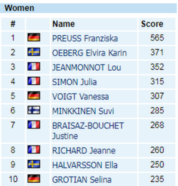
Task: Click the German flag beside VOIGT Vanessa
Action: (x=34, y=96)
